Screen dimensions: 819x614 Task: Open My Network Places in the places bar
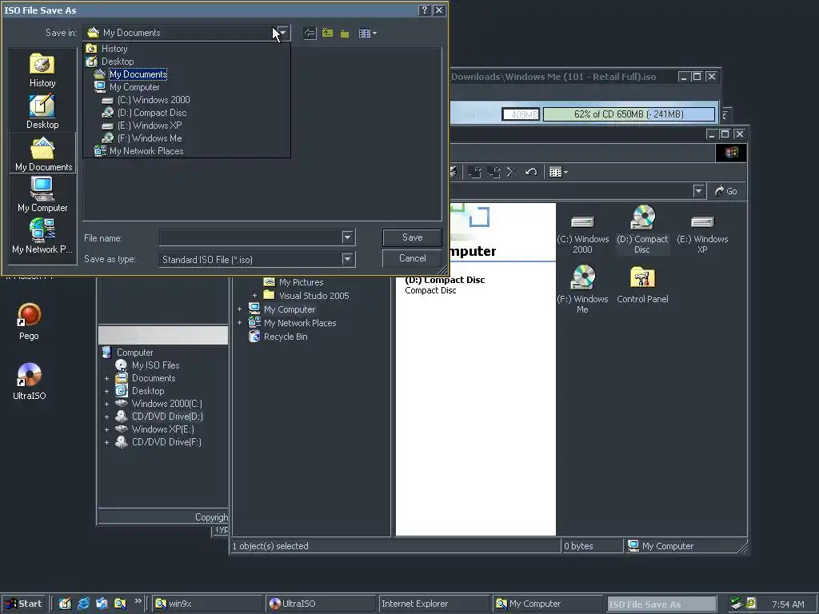click(x=42, y=237)
